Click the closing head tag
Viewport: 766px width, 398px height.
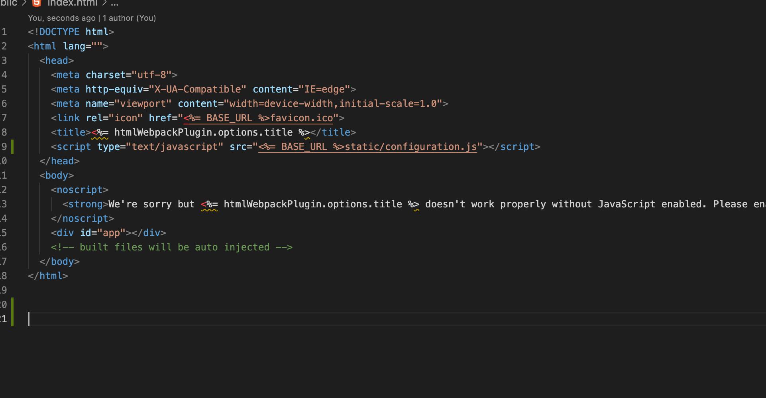point(60,161)
